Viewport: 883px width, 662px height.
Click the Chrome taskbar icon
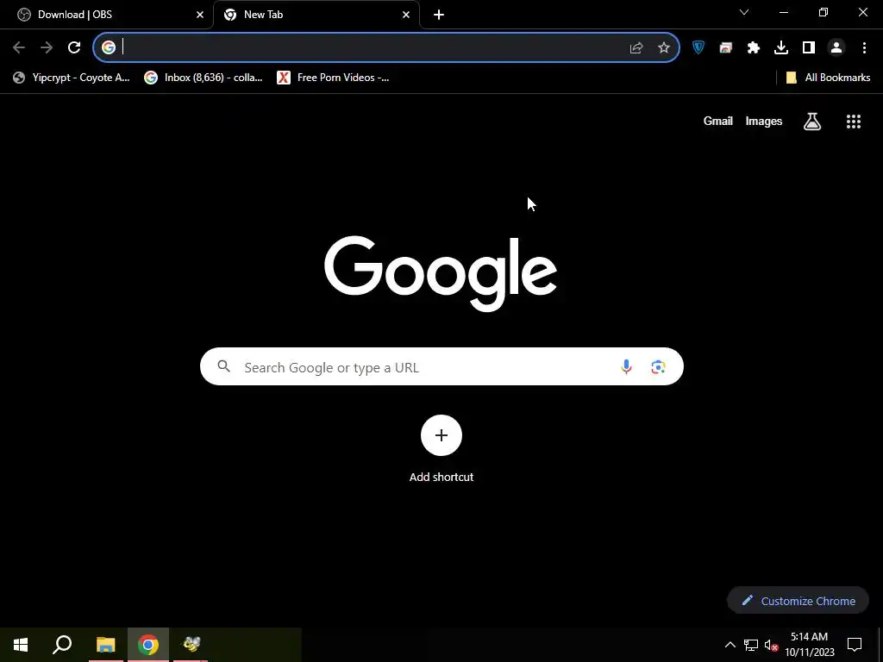(148, 645)
